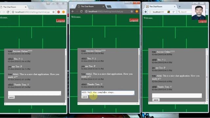Click message box containing 'Will Tell the complete steps.'

[x=108, y=93]
